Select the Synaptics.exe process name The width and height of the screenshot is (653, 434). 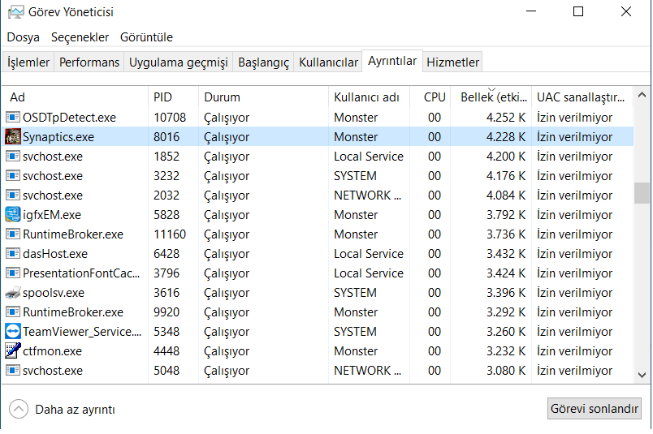[x=58, y=137]
